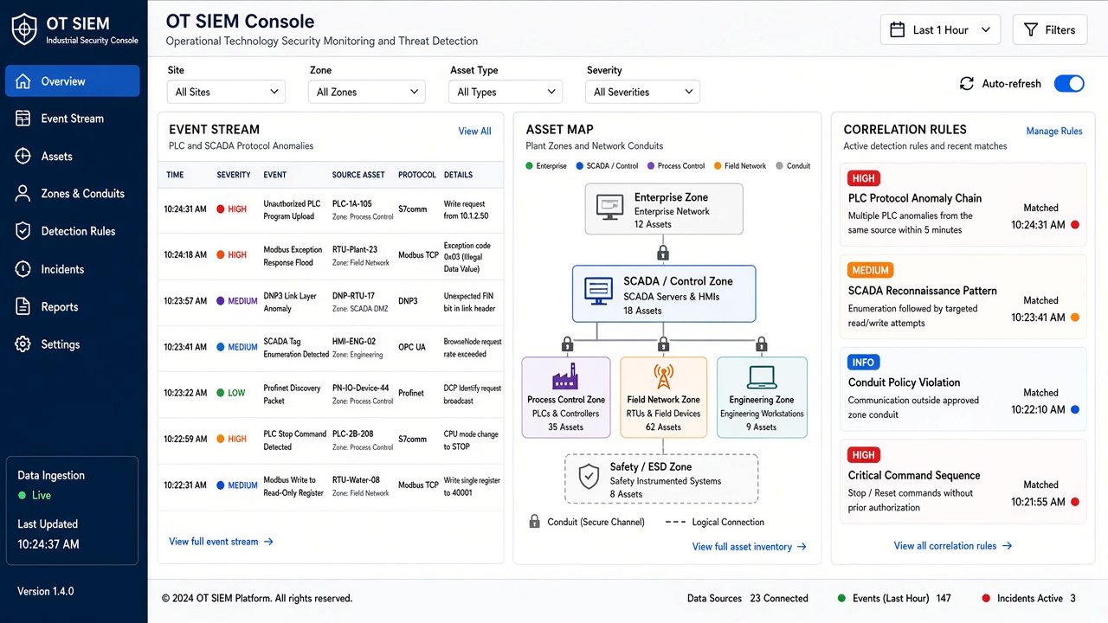Click the Auto-refresh circular arrows icon
1108x623 pixels.
point(967,84)
